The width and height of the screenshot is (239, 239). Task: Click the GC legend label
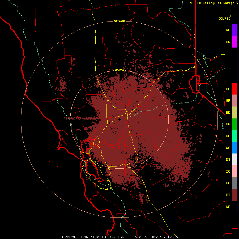click(x=228, y=183)
